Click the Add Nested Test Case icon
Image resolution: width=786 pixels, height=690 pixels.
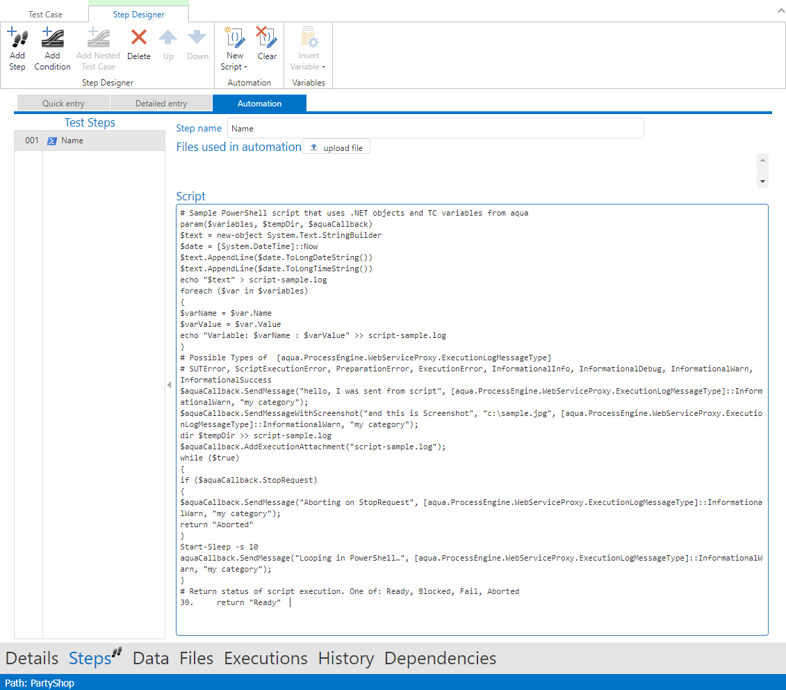tap(98, 38)
